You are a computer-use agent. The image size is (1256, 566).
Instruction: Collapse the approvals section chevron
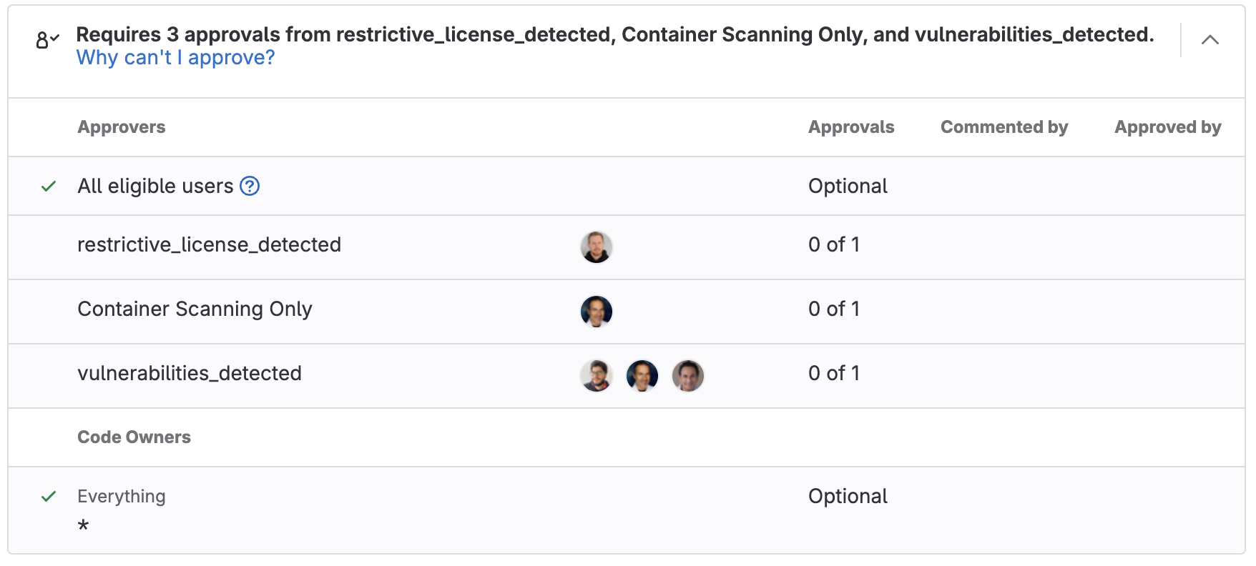[x=1210, y=40]
